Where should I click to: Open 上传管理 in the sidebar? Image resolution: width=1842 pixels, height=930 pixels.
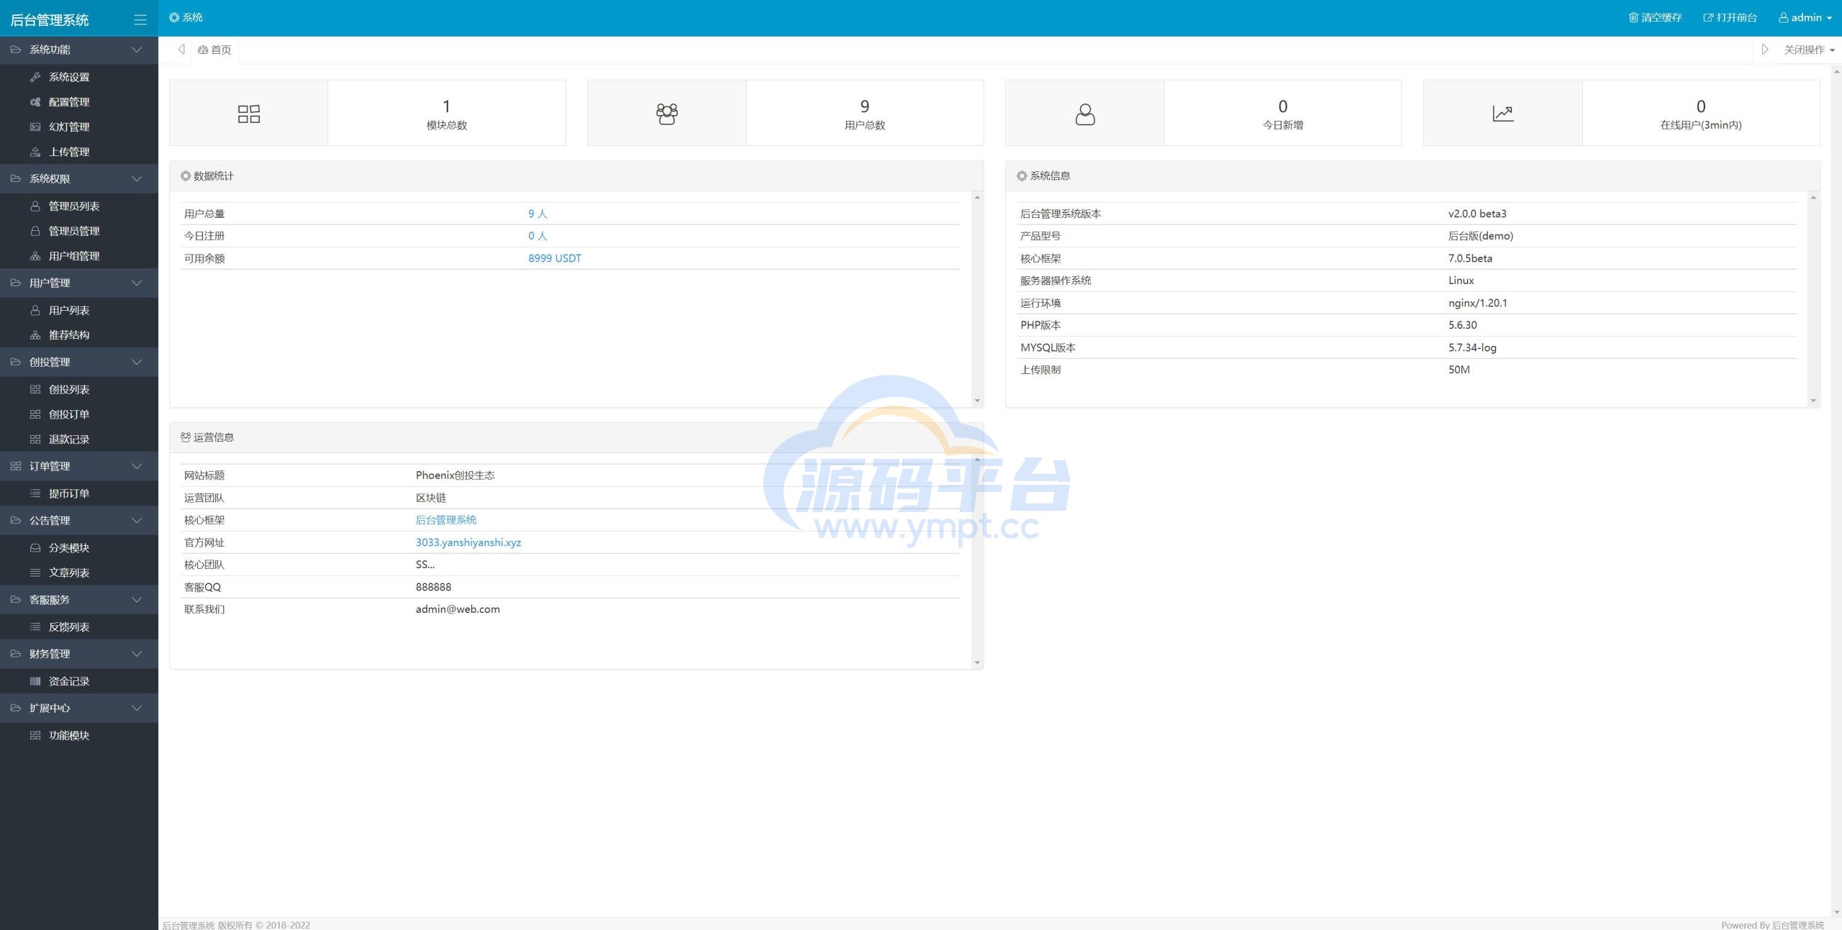(x=69, y=152)
